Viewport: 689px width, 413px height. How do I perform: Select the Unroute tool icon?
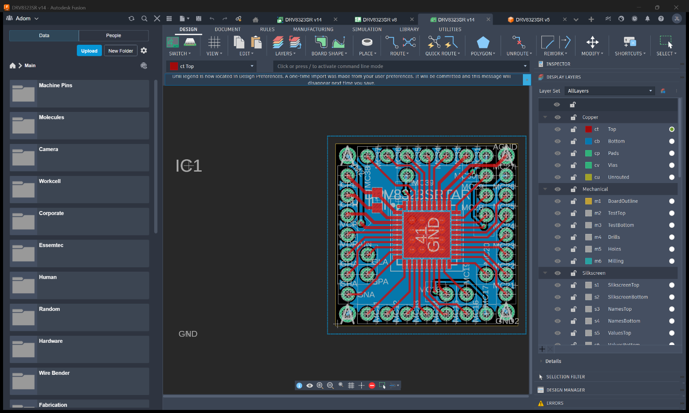pyautogui.click(x=519, y=42)
